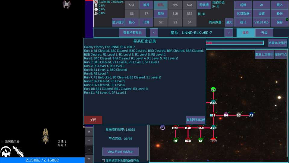This screenshot has height=163, width=289.
Task: Select the B4C node on star map
Action: [200, 128]
